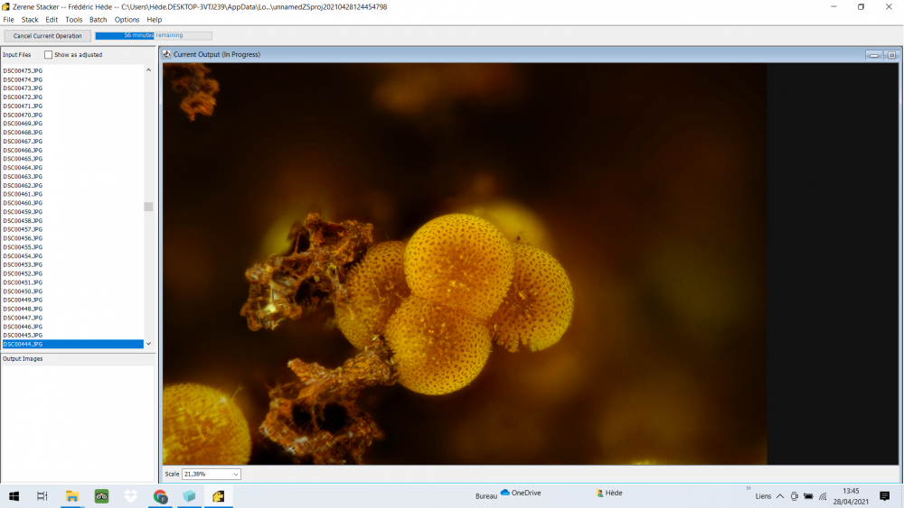Screen dimensions: 904x508
Task: Open Dropbox from the taskbar
Action: pyautogui.click(x=131, y=495)
